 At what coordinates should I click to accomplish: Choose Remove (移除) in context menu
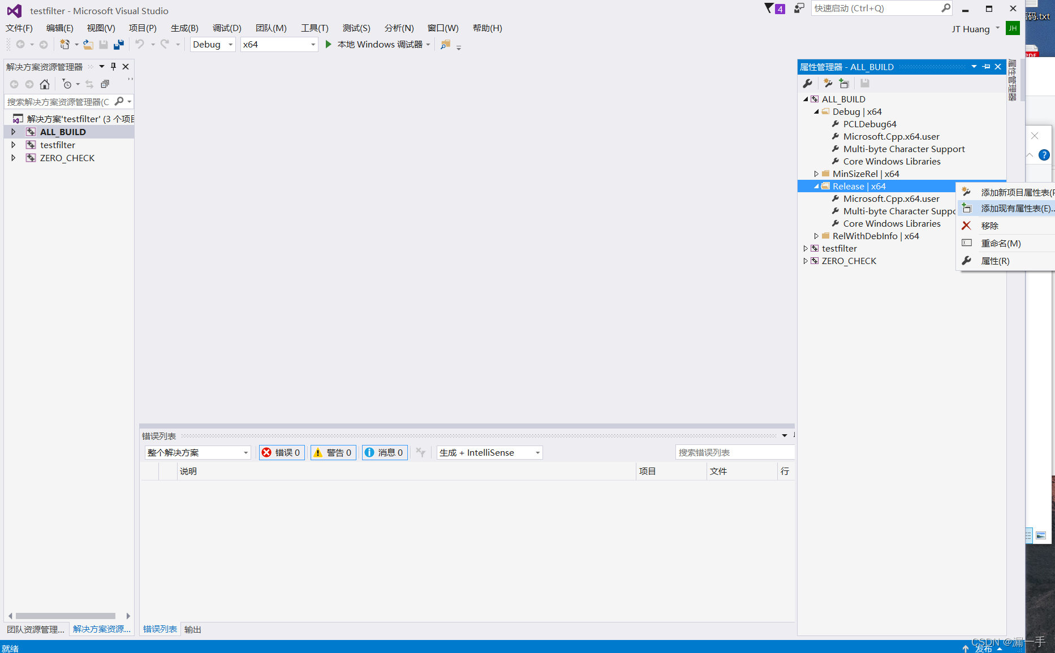(x=1006, y=226)
